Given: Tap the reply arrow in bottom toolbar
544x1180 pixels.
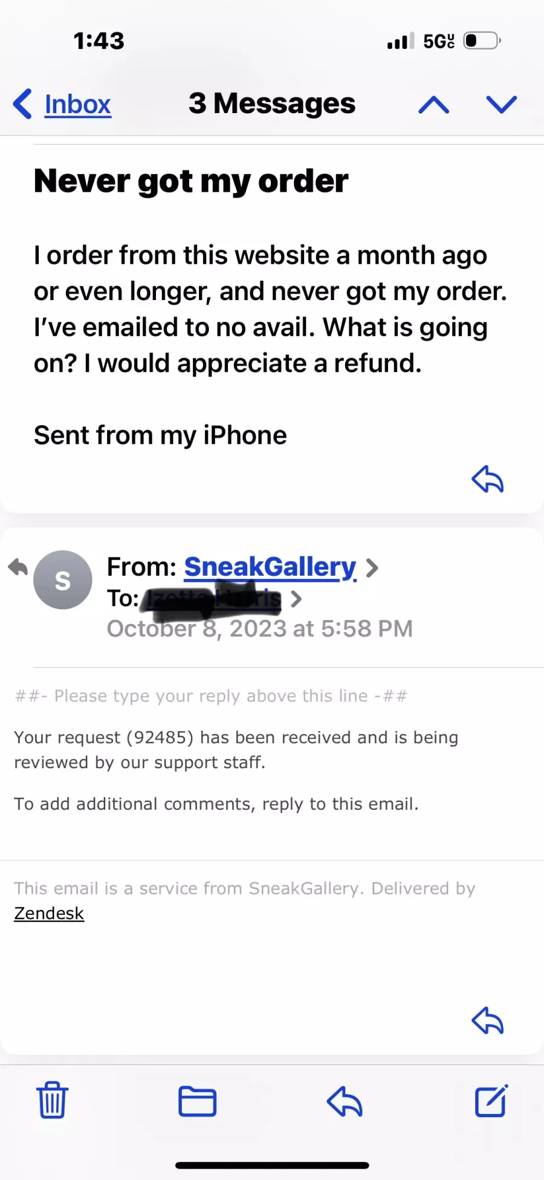Looking at the screenshot, I should point(344,1101).
